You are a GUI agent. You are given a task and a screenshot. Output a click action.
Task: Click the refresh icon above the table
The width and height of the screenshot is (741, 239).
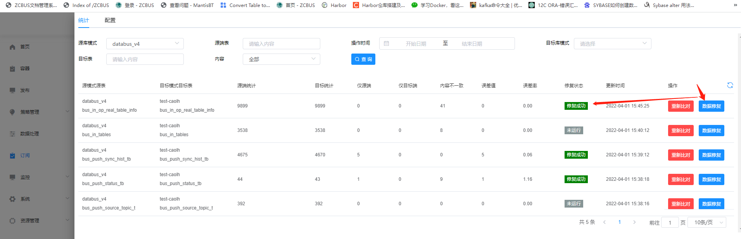[730, 85]
